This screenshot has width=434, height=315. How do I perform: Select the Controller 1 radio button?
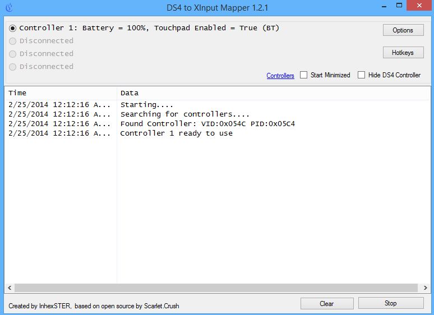coord(13,28)
